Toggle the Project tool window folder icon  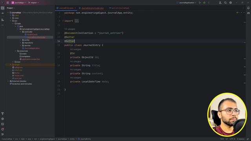[3, 8]
